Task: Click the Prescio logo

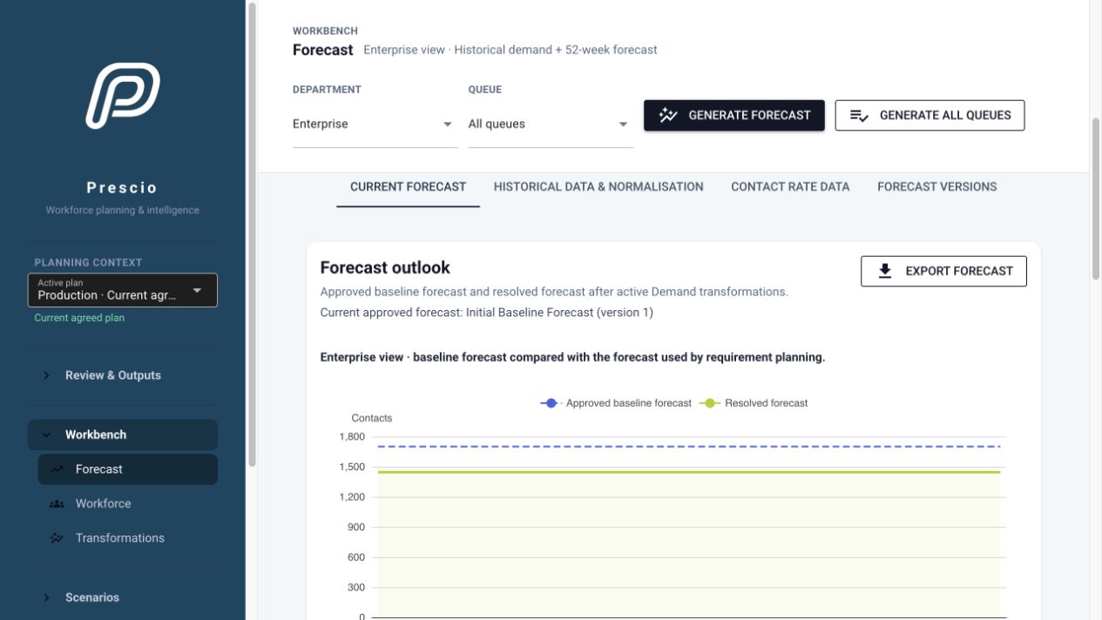Action: click(x=123, y=96)
